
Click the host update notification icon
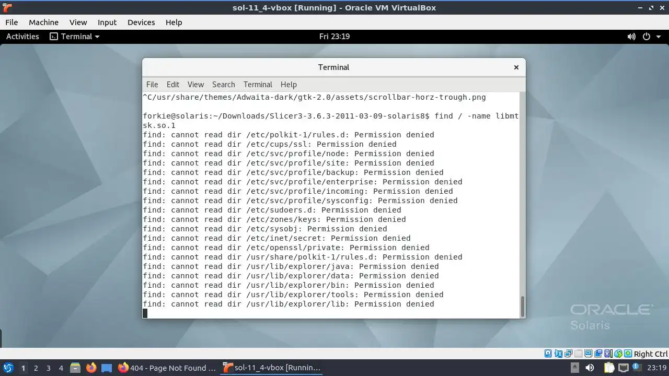point(637,367)
